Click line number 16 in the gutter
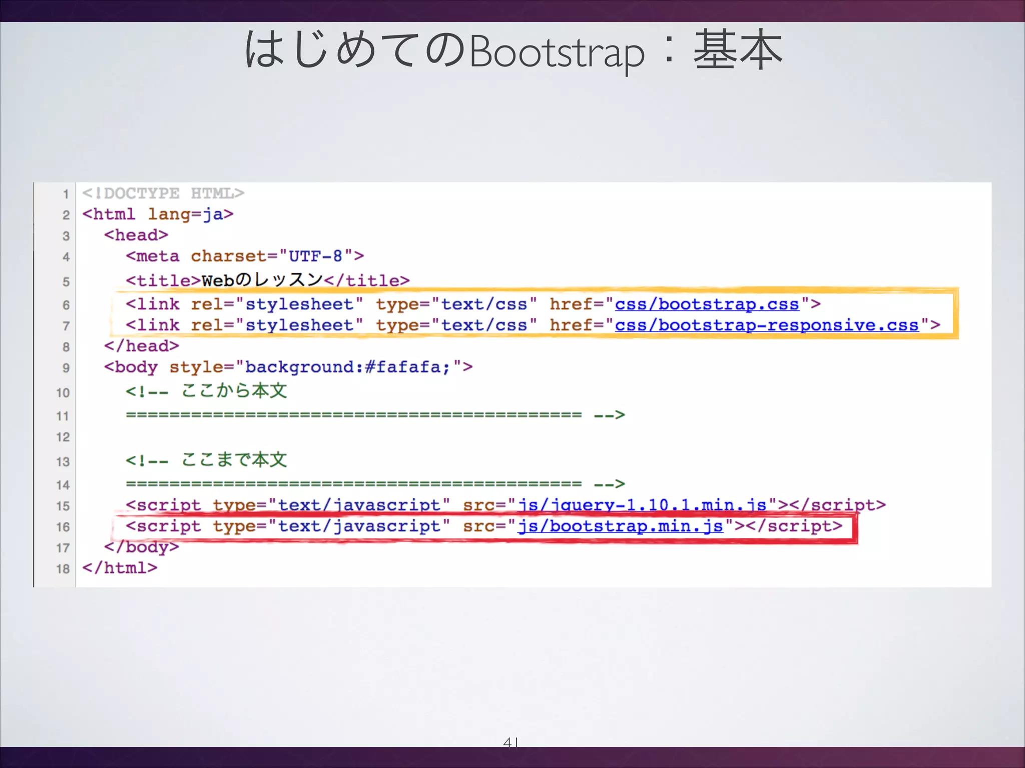The height and width of the screenshot is (768, 1025). (x=63, y=527)
